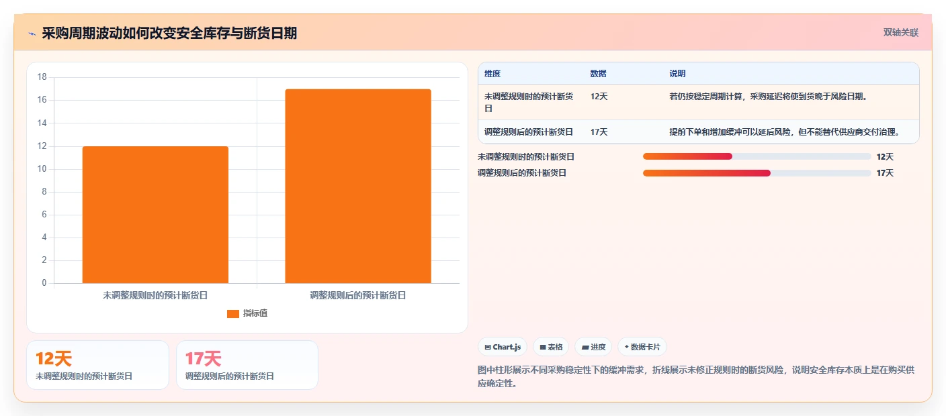Select the Chart.js tag chip
This screenshot has height=416, width=946.
tap(503, 347)
